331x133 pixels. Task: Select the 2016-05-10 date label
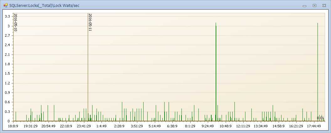[x=15, y=22]
